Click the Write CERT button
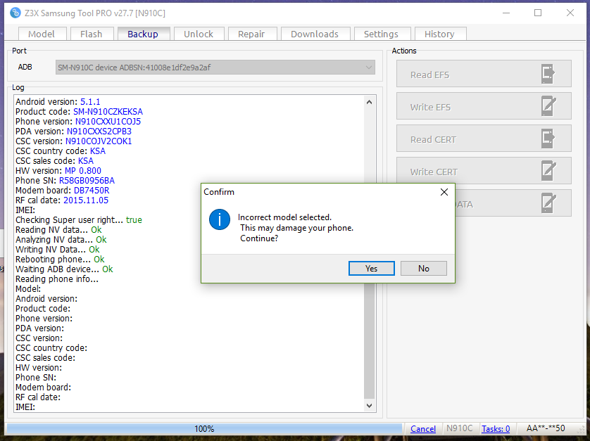This screenshot has width=590, height=441. click(x=484, y=171)
